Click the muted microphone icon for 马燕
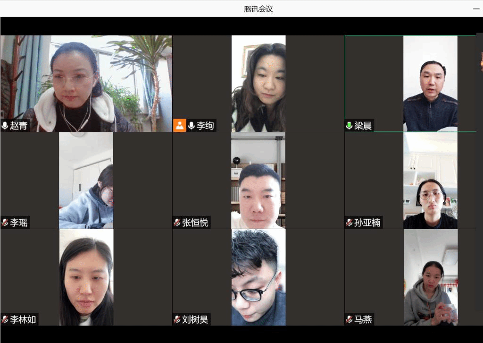The image size is (483, 343). coord(350,319)
